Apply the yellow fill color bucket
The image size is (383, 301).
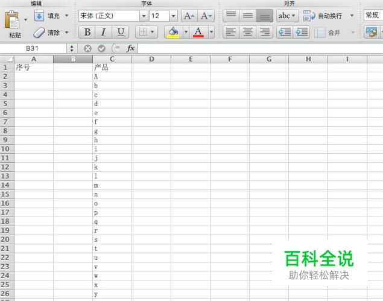[x=173, y=32]
